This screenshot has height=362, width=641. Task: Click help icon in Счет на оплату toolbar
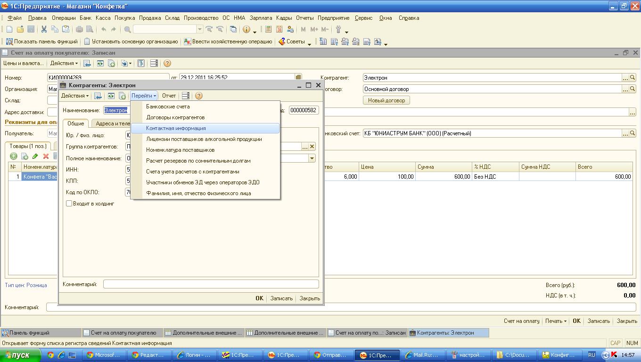[x=166, y=63]
